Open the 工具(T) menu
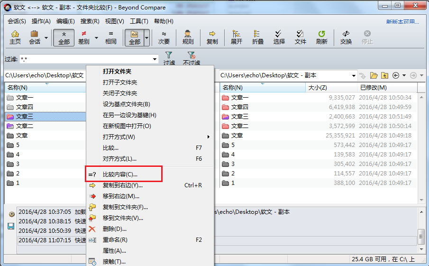429x266 pixels. tap(139, 21)
